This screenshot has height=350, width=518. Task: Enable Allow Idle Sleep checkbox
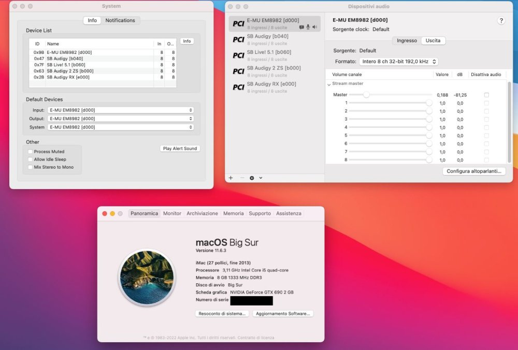[31, 159]
